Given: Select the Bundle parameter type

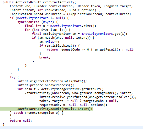Looking at the screenshot, I should [74, 10].
